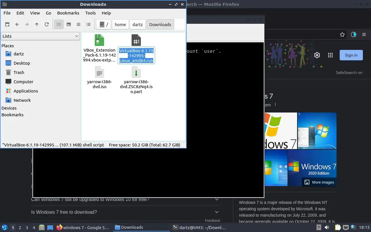Image resolution: width=371 pixels, height=232 pixels.
Task: Bookmark page with Firefox star icon
Action: 342,35
